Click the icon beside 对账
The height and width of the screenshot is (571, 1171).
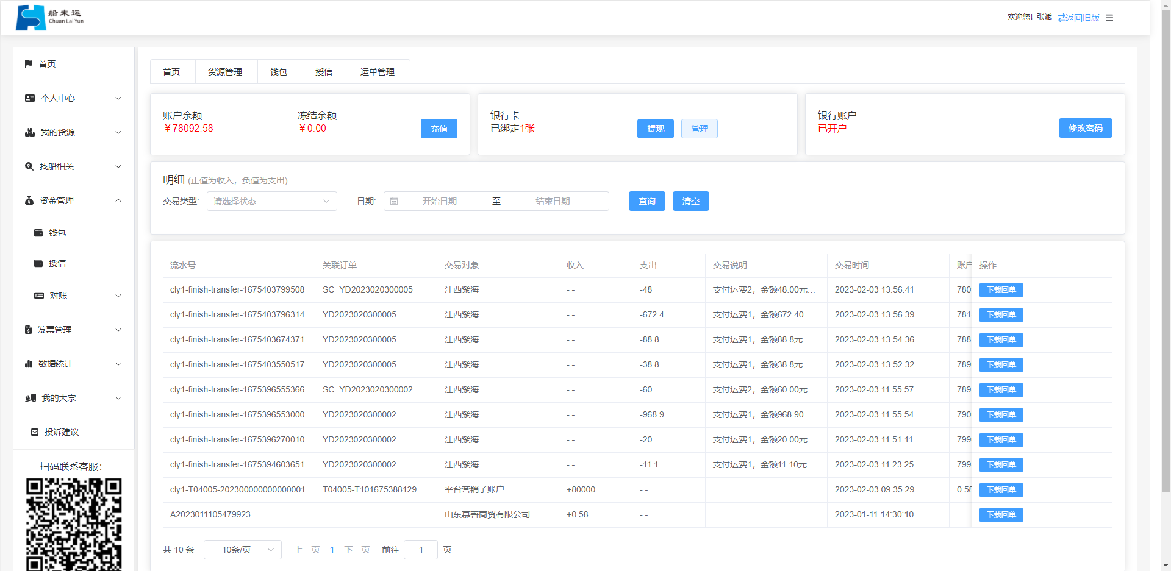[x=39, y=296]
